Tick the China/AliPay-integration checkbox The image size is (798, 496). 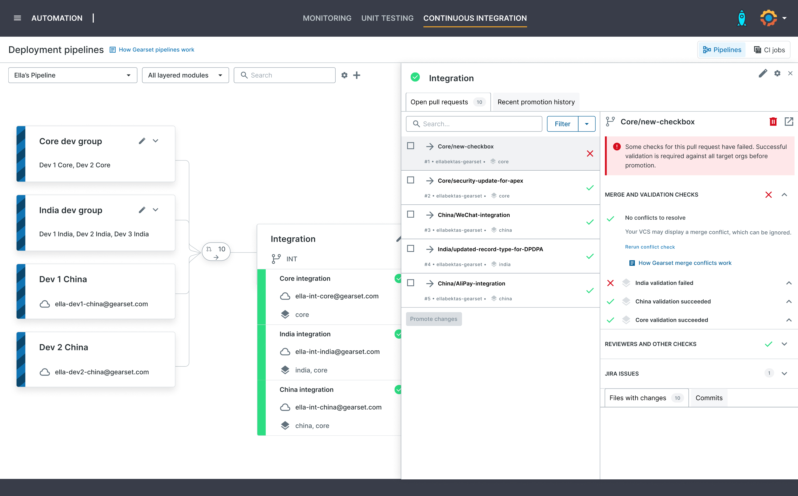(410, 283)
